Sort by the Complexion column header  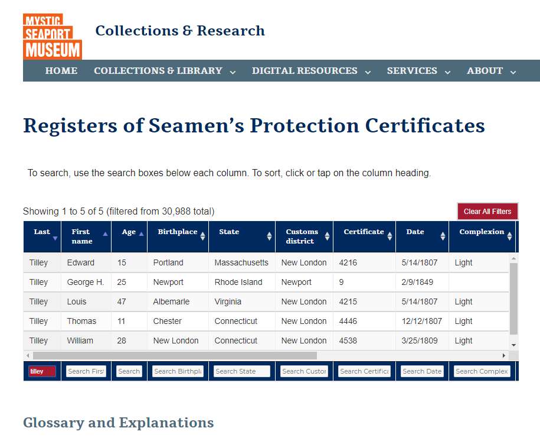(x=482, y=236)
